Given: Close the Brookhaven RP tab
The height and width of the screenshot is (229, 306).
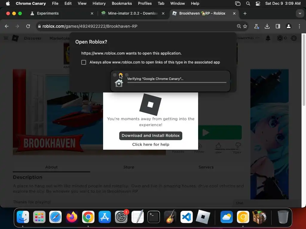Looking at the screenshot, I should (x=234, y=13).
